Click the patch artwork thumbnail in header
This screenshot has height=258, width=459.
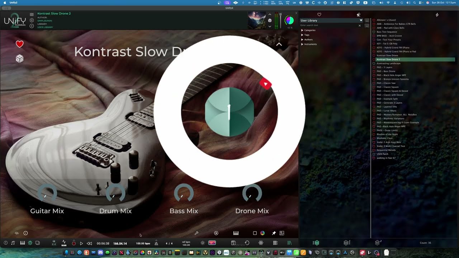(x=257, y=20)
